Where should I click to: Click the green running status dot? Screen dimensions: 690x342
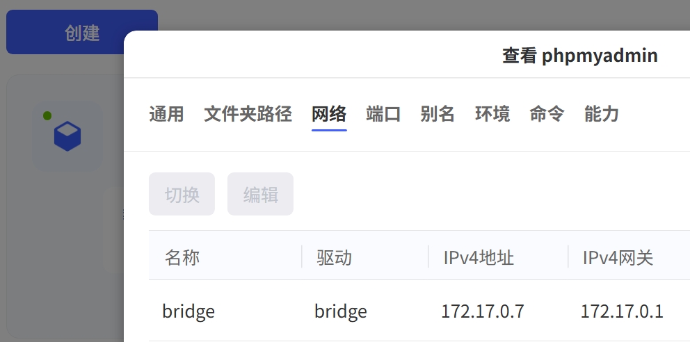47,115
